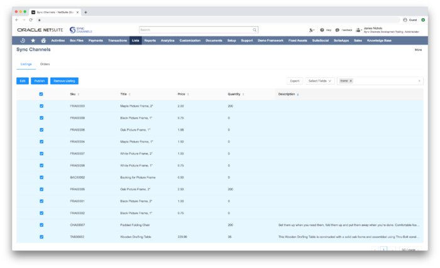Go to page 1 in pagination
The height and width of the screenshot is (268, 440).
click(383, 249)
